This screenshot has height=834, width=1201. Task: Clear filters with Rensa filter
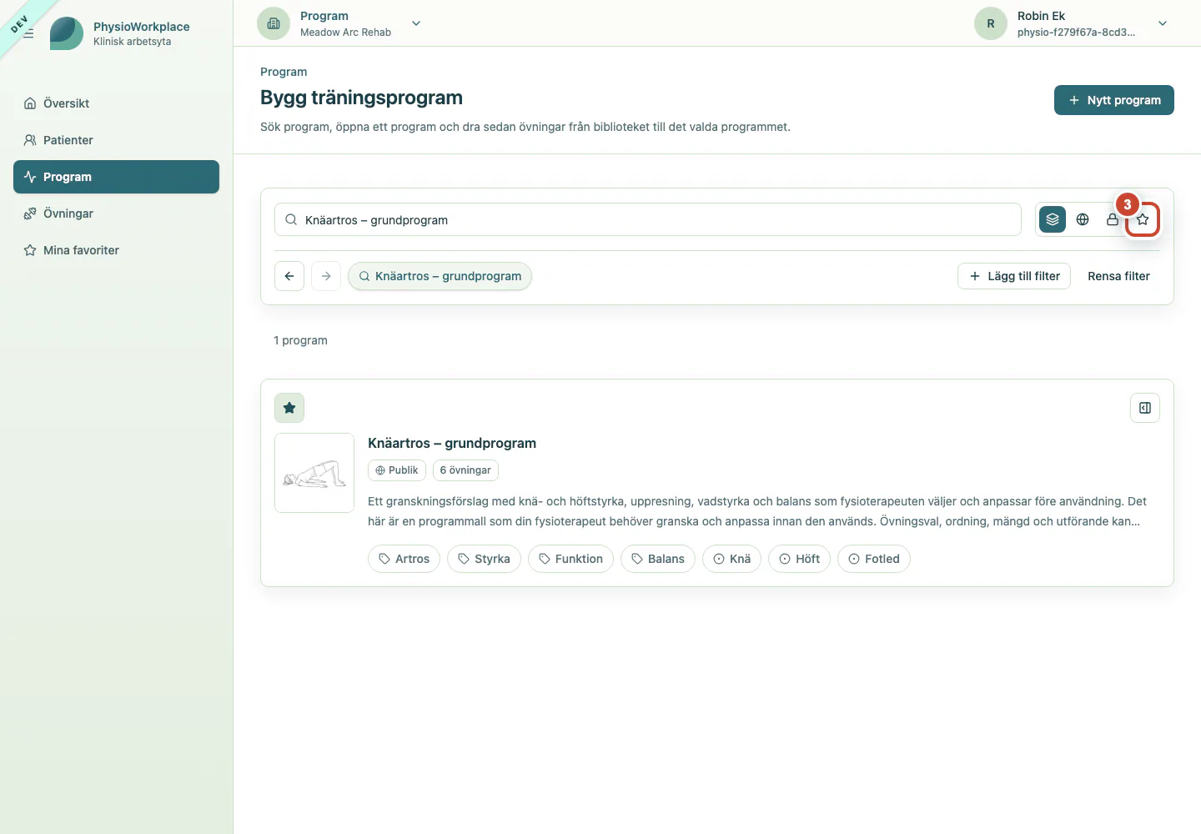pyautogui.click(x=1118, y=276)
